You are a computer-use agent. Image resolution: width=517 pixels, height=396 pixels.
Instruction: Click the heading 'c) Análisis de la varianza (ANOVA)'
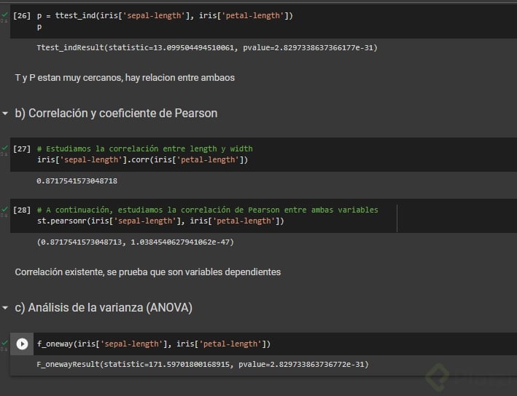[104, 308]
